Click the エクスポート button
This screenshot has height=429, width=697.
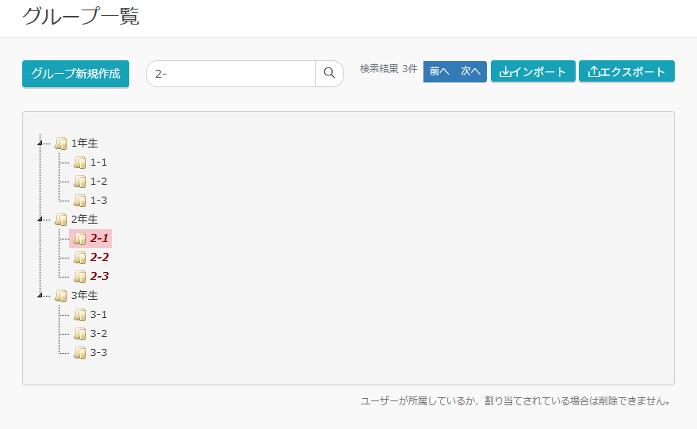(x=626, y=71)
